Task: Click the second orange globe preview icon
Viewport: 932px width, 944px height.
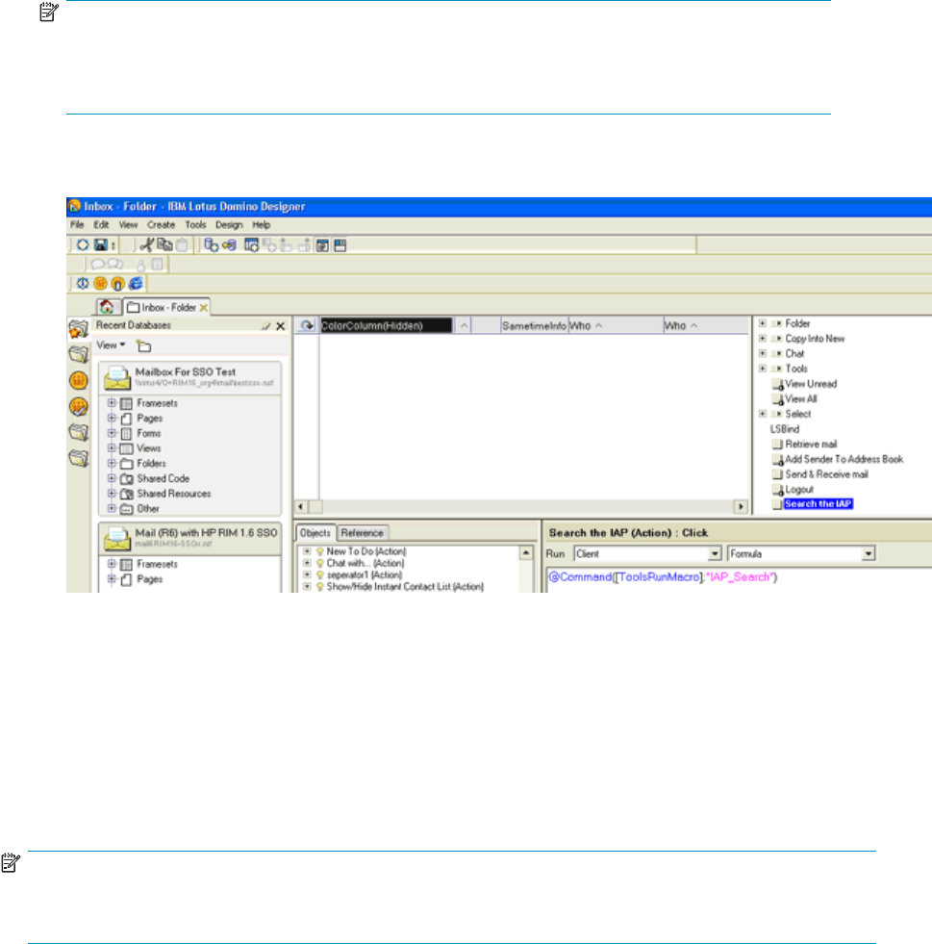Action: (117, 284)
